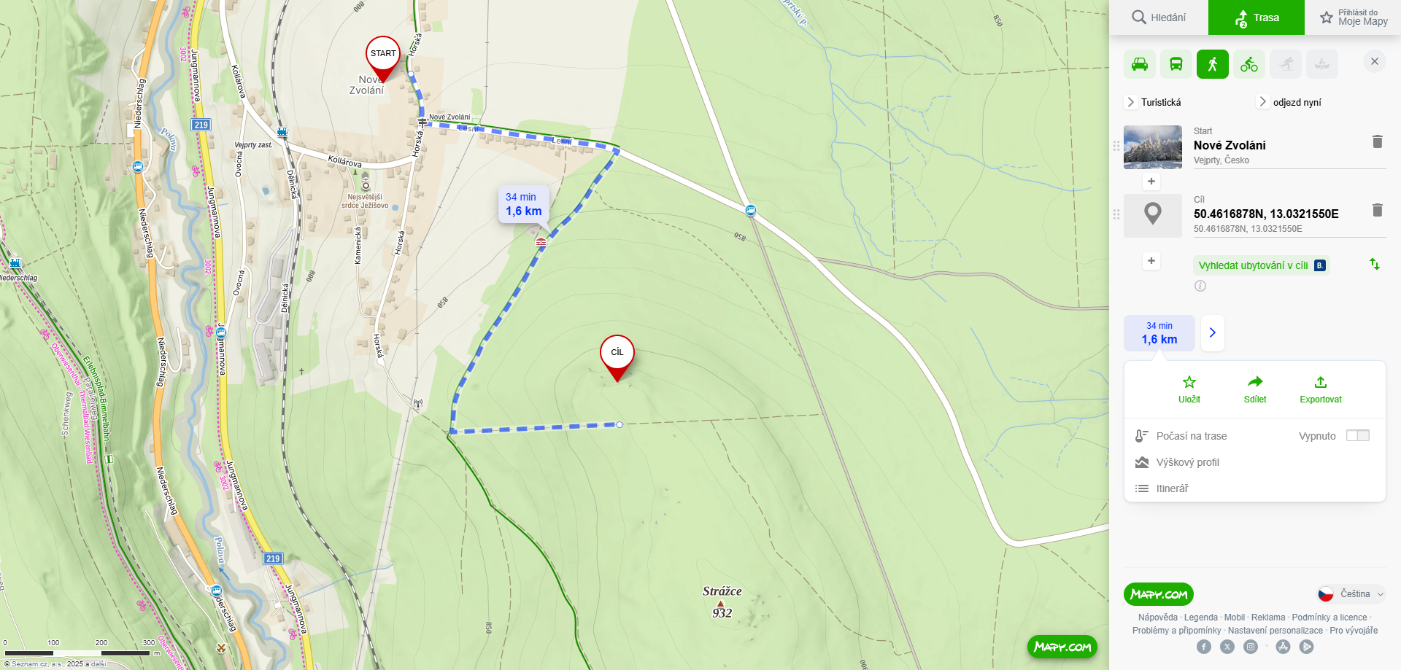Expand the odjezd nyní departure options
1401x670 pixels.
tap(1290, 102)
